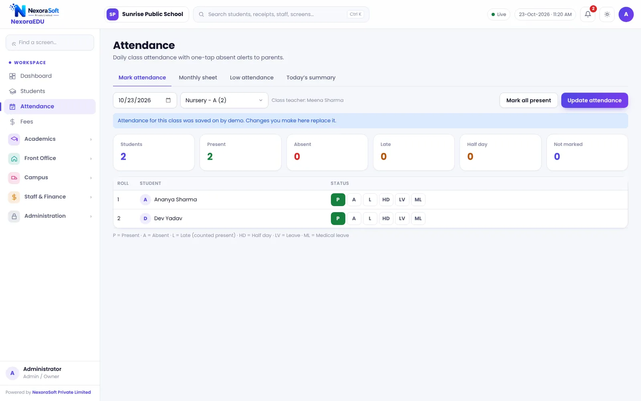
Task: Click Ananya Sharma's avatar initial
Action: point(145,200)
